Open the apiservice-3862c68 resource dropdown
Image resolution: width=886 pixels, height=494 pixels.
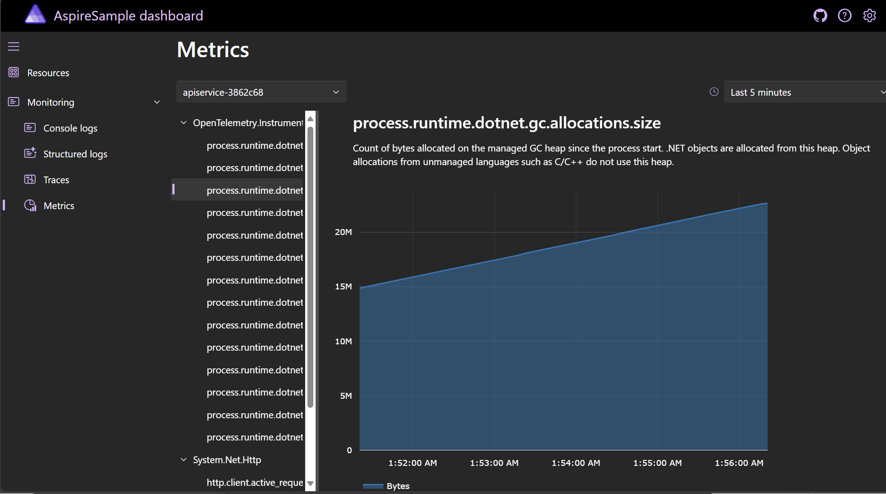(261, 92)
